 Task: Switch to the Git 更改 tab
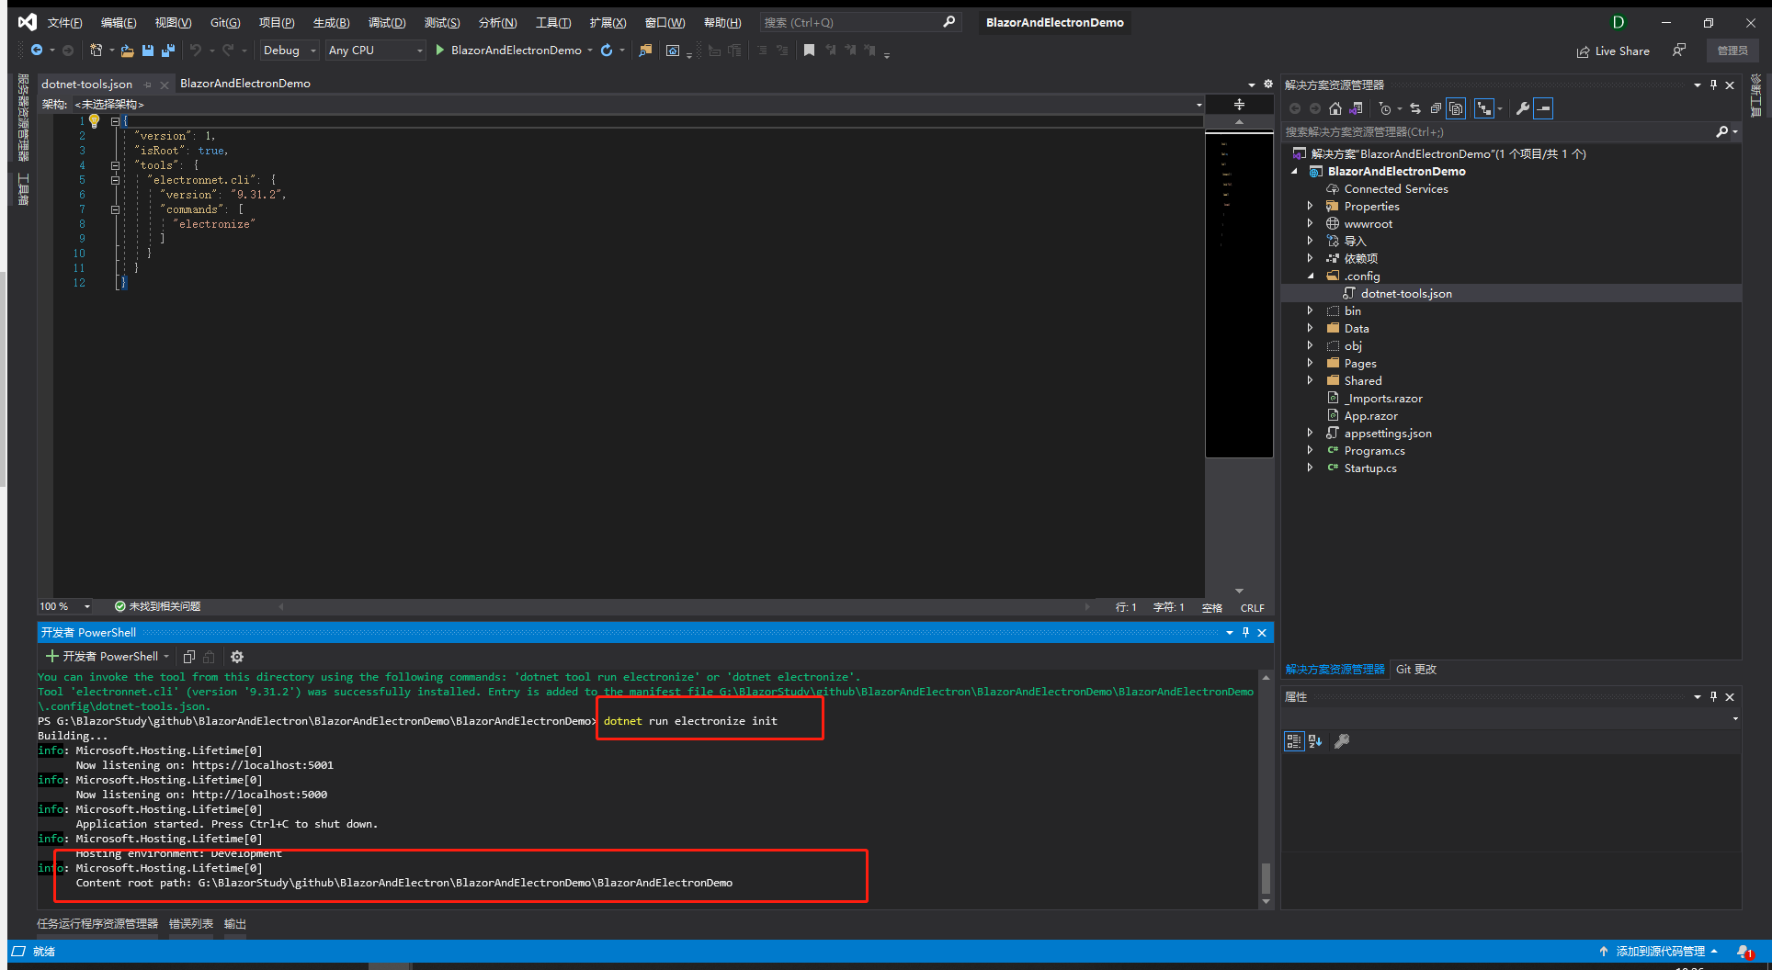coord(1415,669)
